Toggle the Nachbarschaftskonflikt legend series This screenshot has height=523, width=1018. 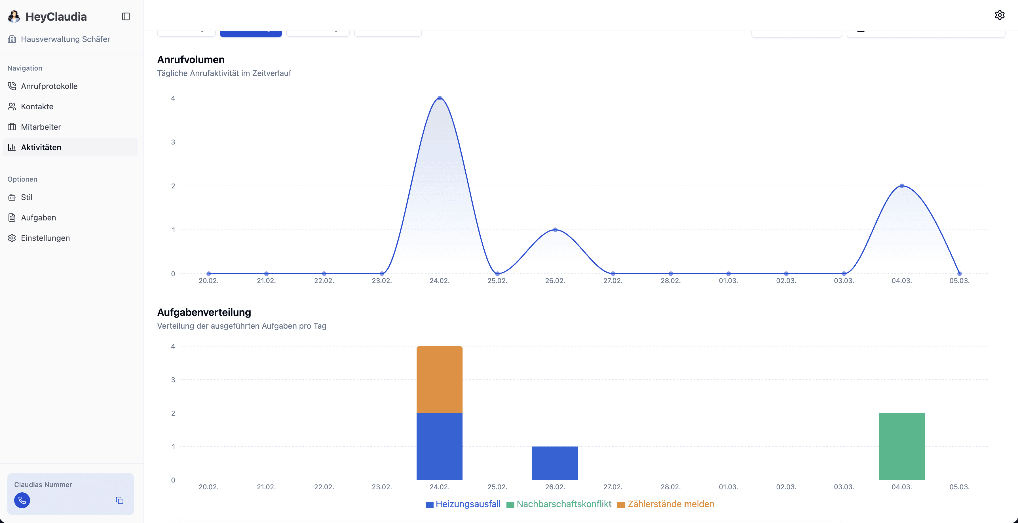pyautogui.click(x=563, y=504)
